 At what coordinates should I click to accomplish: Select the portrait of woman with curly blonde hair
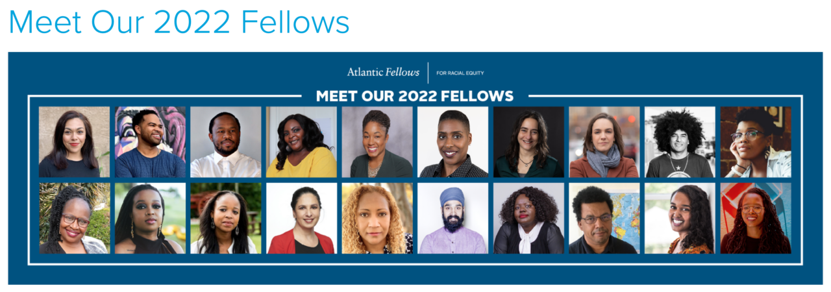coord(377,218)
